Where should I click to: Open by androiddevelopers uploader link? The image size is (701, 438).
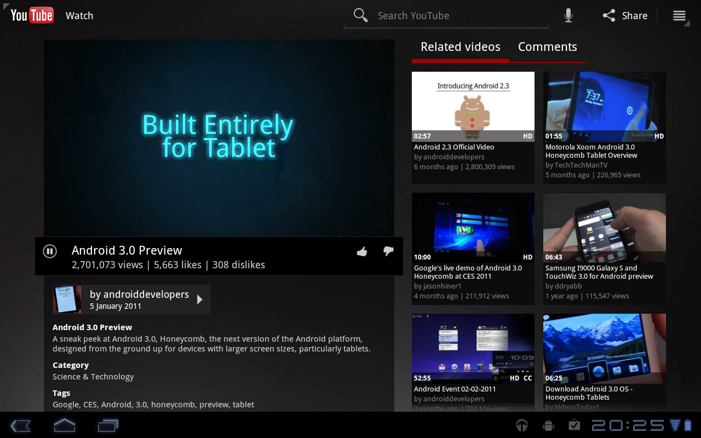tap(139, 295)
